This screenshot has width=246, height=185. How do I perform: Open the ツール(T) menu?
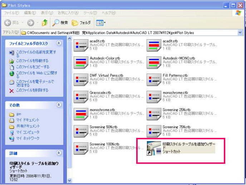click(90, 13)
